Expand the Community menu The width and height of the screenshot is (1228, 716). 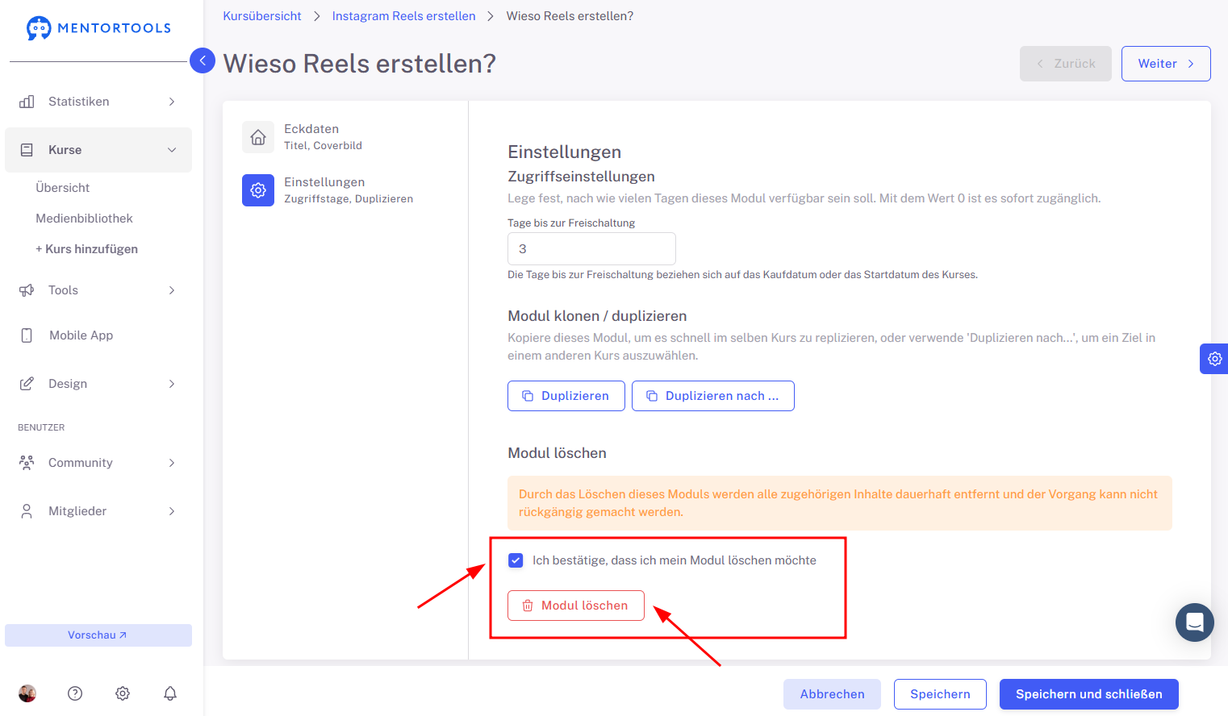click(98, 463)
